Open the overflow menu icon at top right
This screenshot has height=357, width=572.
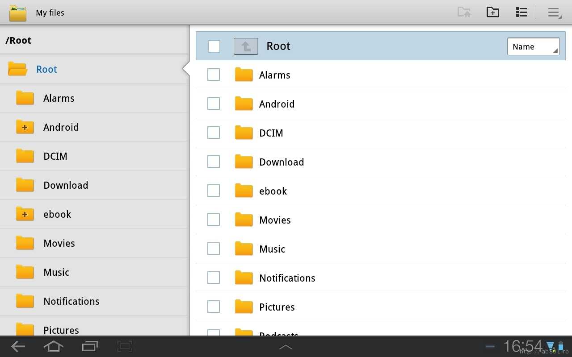[555, 13]
